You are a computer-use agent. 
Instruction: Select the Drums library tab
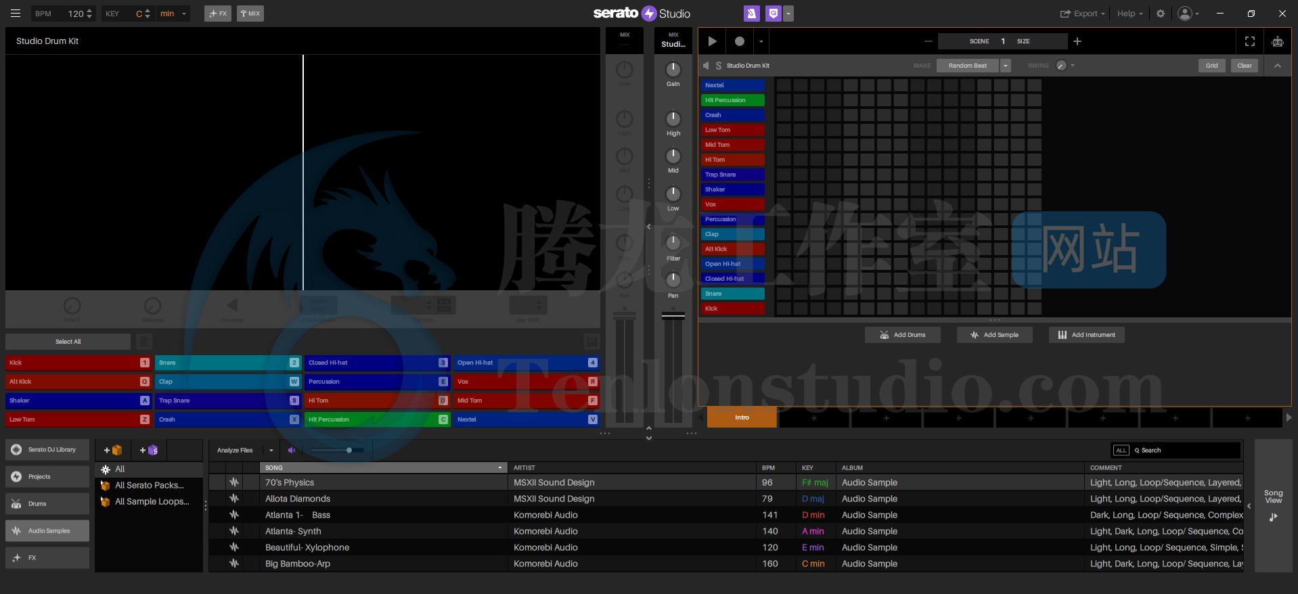(x=47, y=504)
